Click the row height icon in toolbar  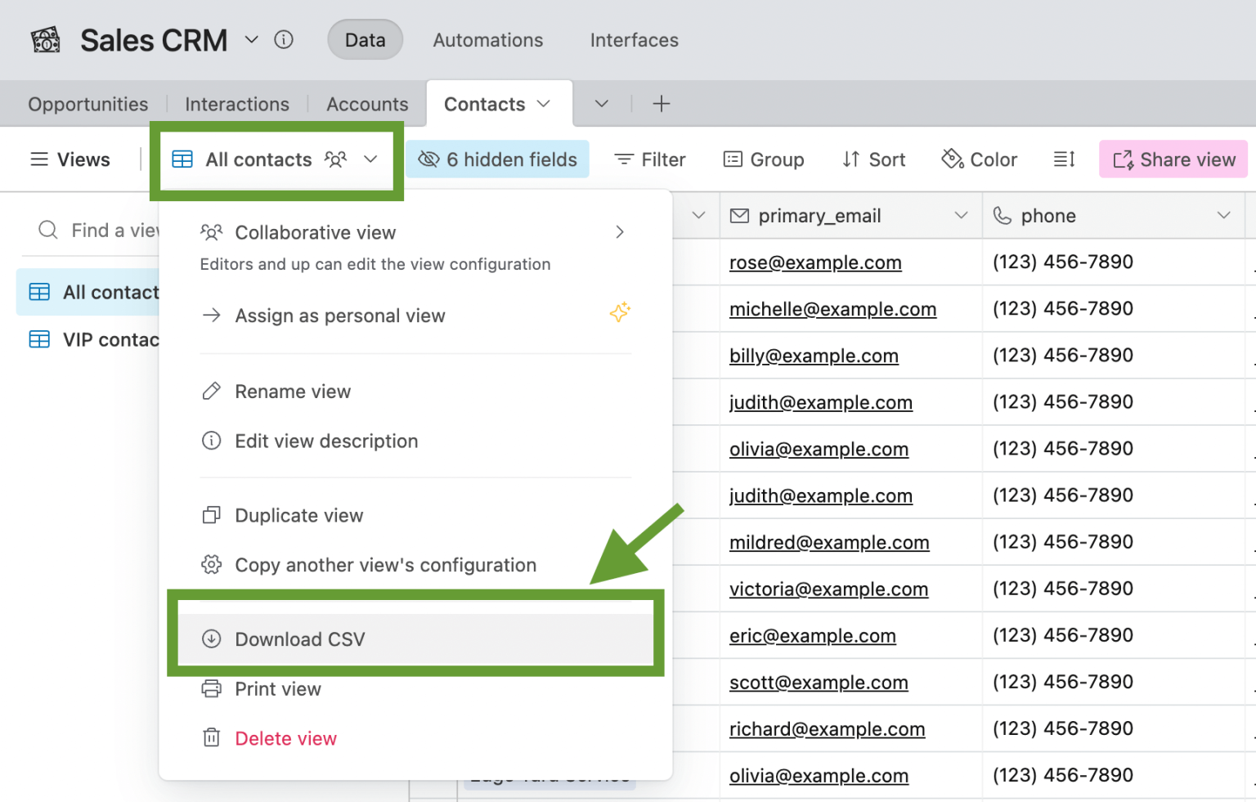pyautogui.click(x=1064, y=159)
